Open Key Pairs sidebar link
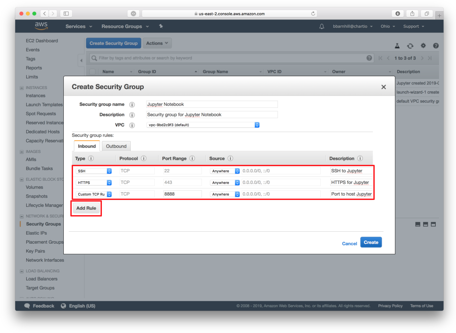The height and width of the screenshot is (333, 456). tap(36, 251)
